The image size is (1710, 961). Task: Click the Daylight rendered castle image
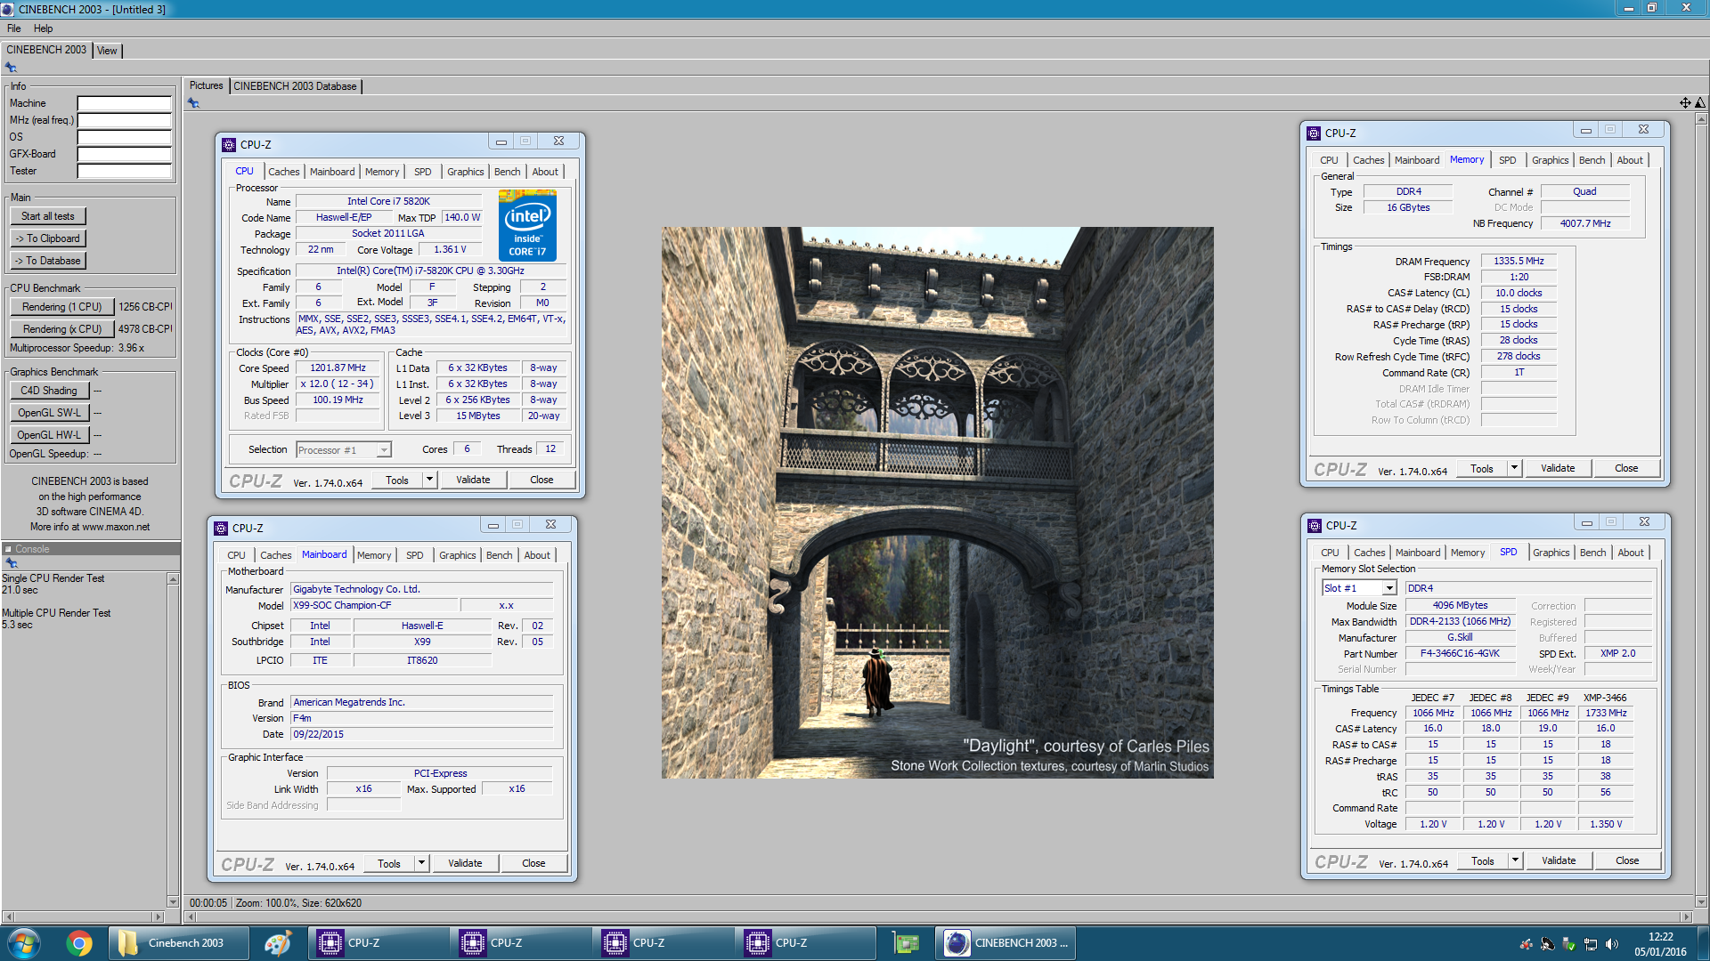[937, 503]
